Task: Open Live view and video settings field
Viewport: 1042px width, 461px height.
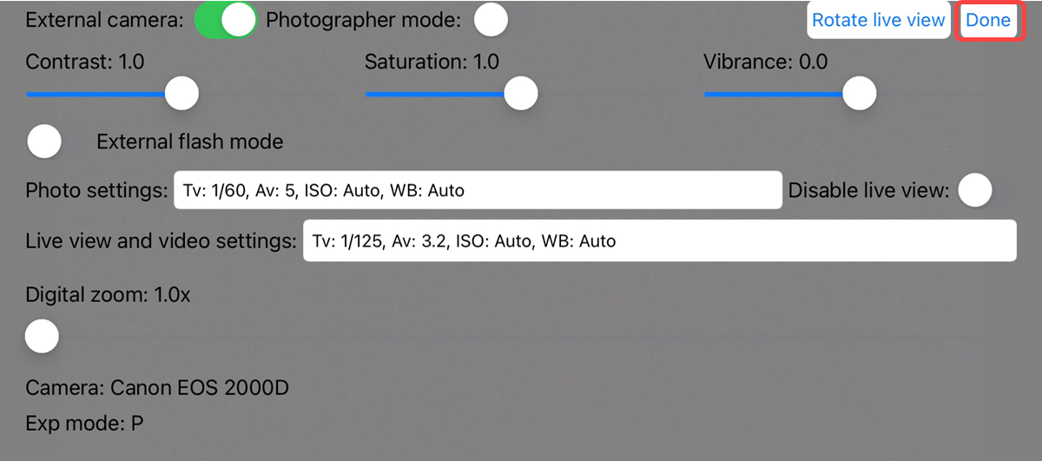Action: point(659,240)
